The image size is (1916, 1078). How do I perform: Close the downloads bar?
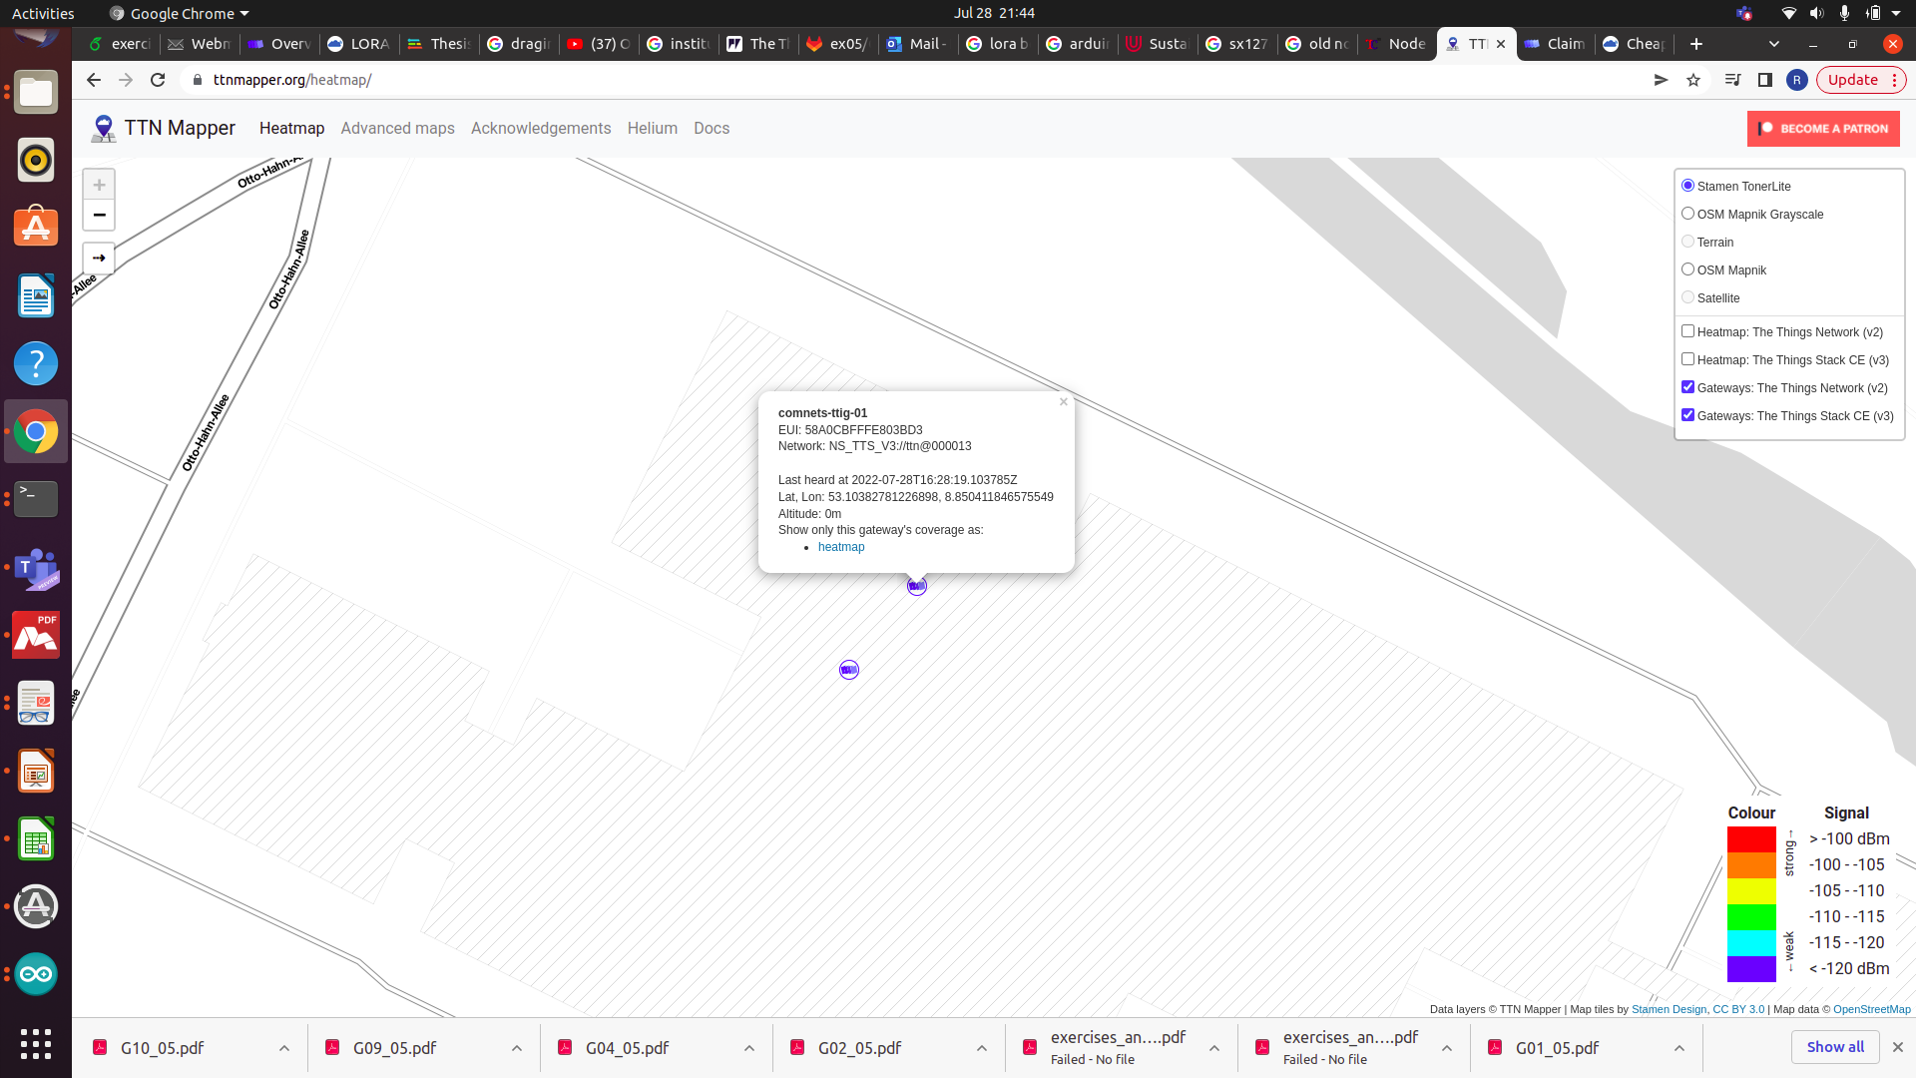pos(1898,1047)
